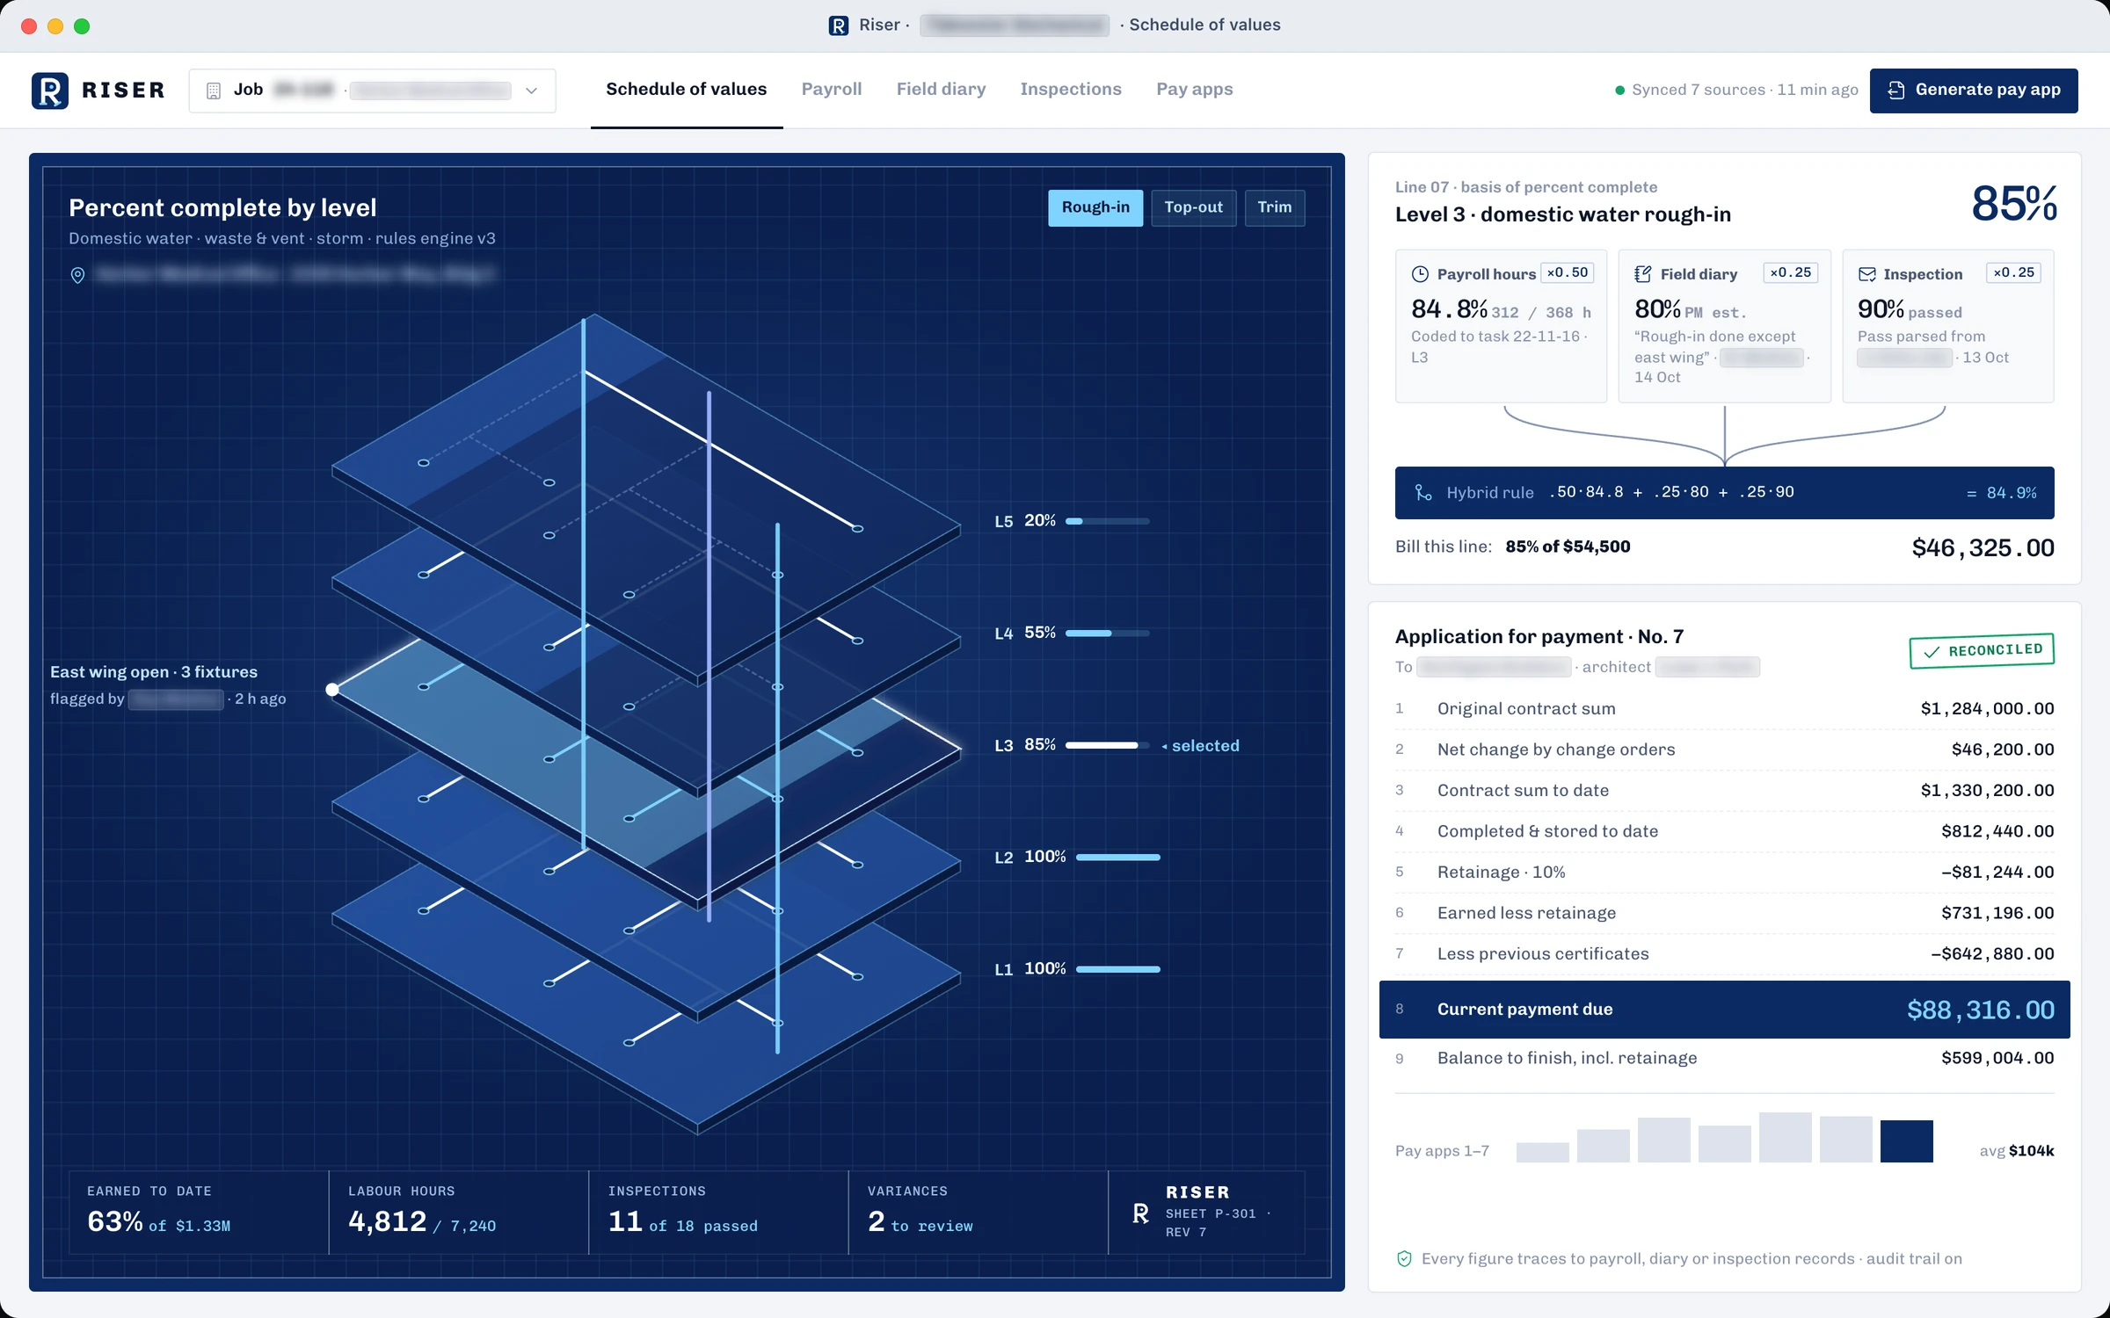Click the Inspection envelope-check icon
This screenshot has height=1318, width=2110.
[x=1866, y=274]
